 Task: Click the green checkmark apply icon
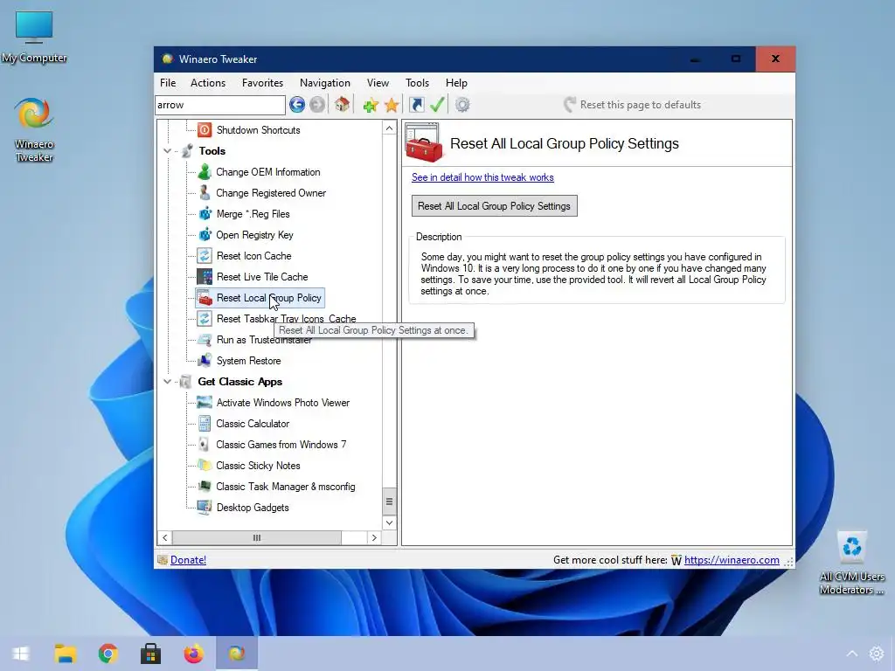[x=437, y=105]
